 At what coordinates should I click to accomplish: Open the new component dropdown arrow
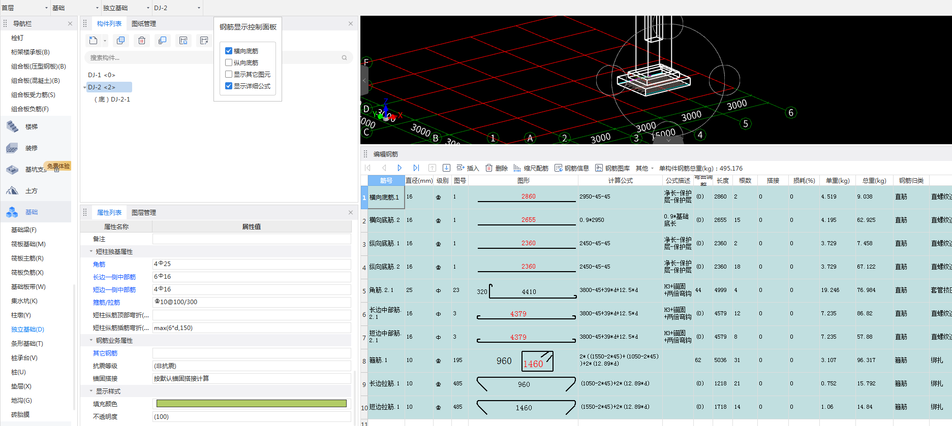pyautogui.click(x=105, y=41)
